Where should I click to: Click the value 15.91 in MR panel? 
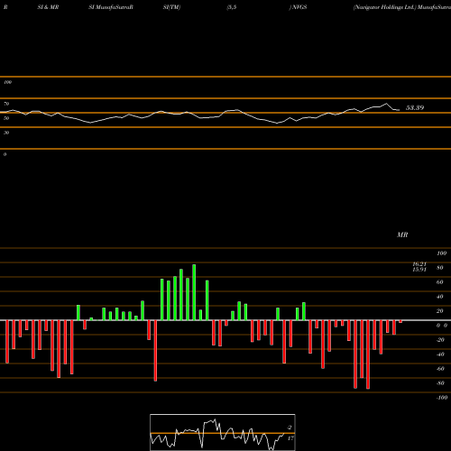coord(419,270)
